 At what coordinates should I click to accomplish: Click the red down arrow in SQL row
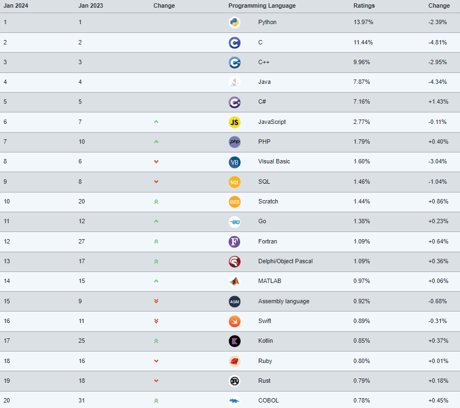(x=156, y=182)
